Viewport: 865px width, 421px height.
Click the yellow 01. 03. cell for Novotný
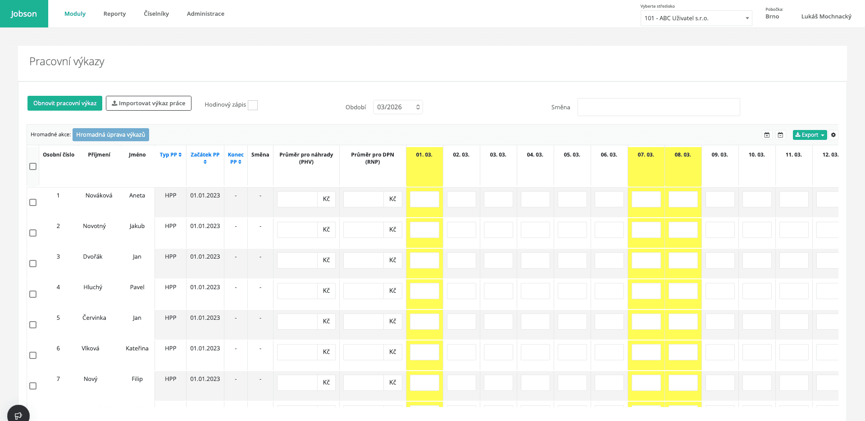coord(424,230)
